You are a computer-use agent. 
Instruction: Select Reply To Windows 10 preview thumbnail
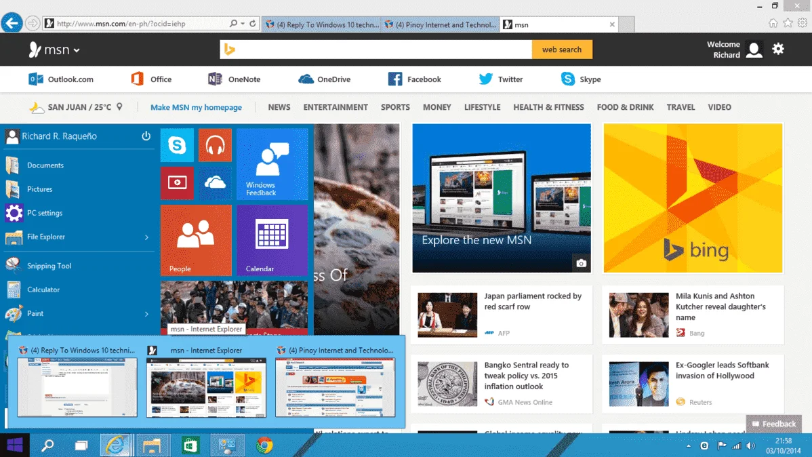[x=77, y=387]
